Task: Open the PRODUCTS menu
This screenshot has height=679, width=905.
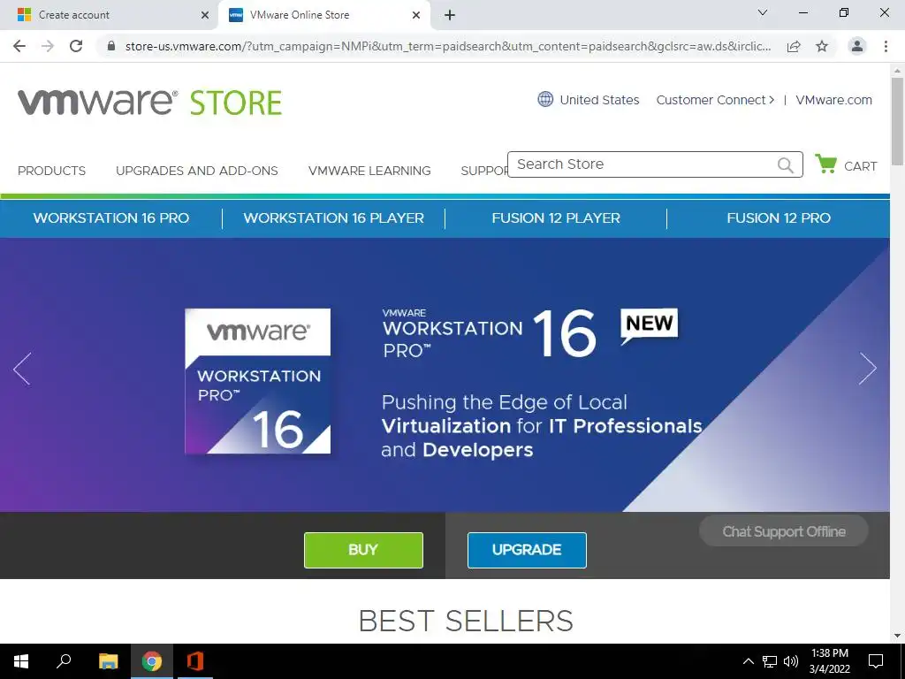Action: tap(51, 171)
